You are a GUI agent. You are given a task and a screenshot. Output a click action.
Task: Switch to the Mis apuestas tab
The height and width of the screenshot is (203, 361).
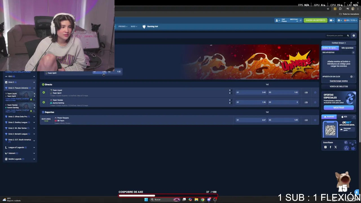coord(347,48)
